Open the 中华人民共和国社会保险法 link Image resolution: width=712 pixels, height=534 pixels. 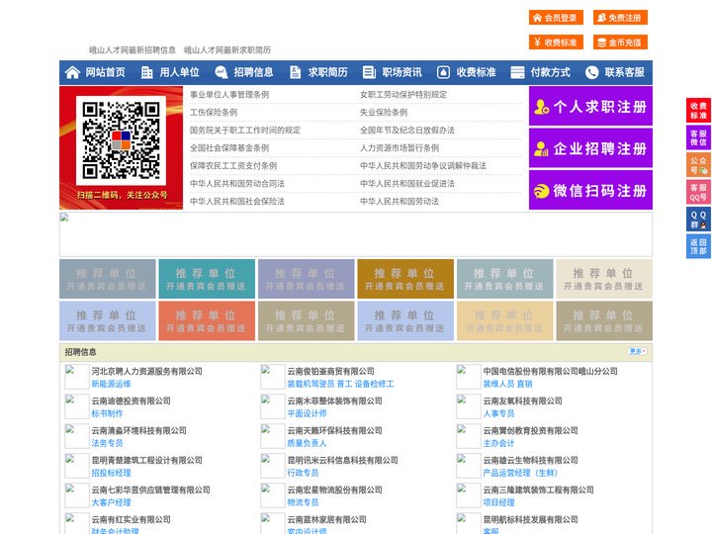coord(237,201)
